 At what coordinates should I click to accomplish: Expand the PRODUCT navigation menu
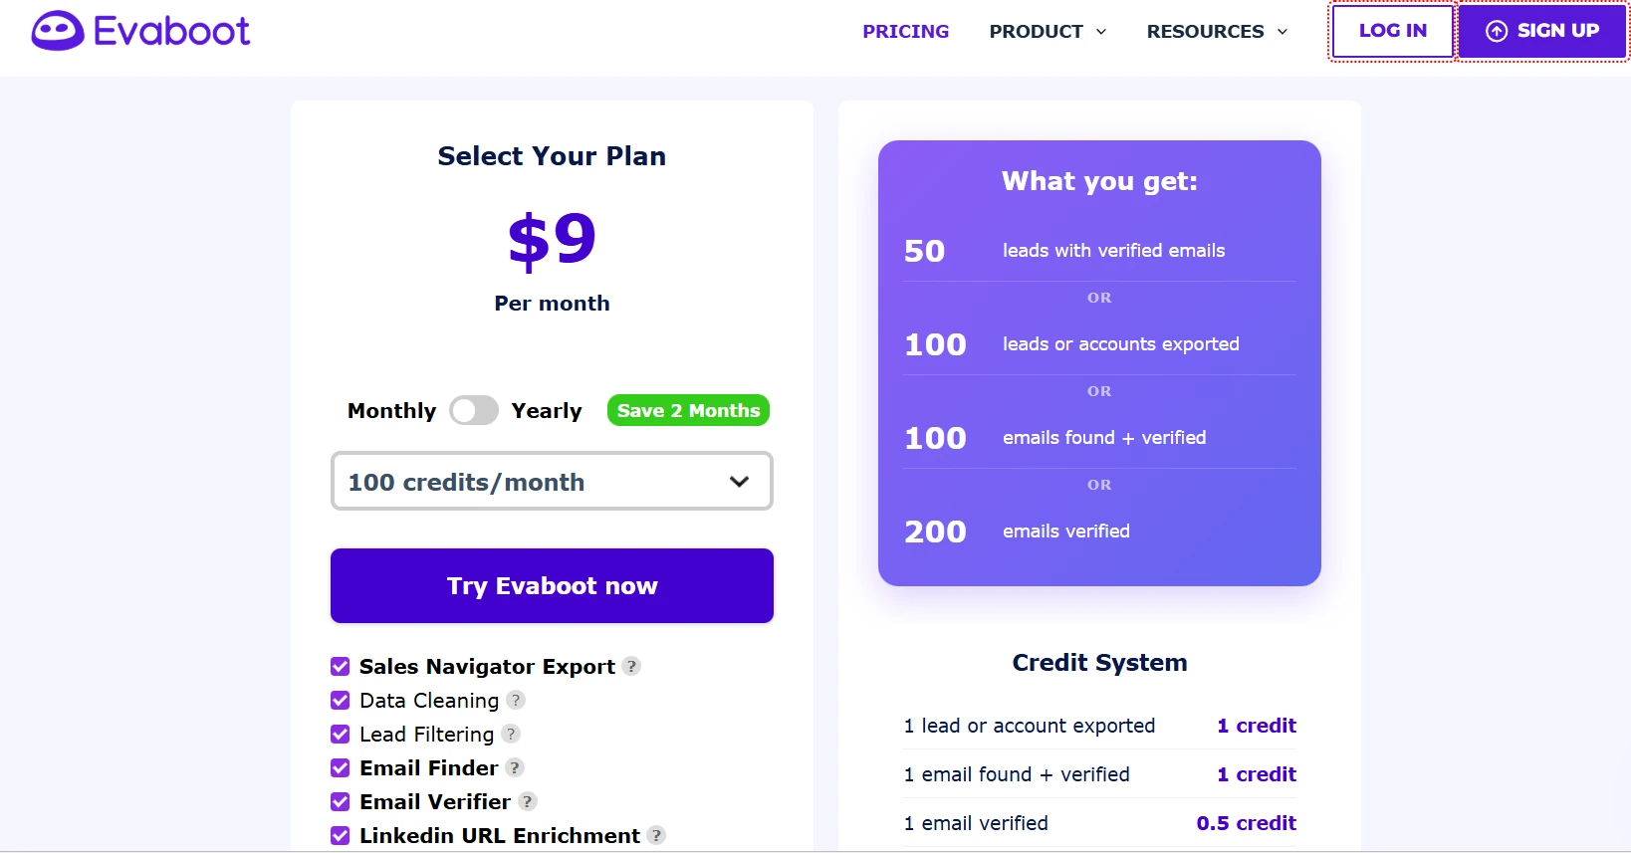pos(1047,32)
